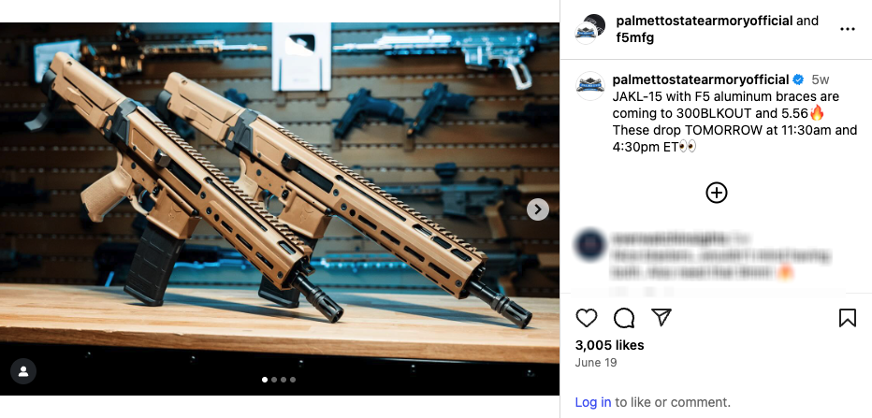Open the palmettostatearmoryofficial header profile link
This screenshot has height=418, width=872.
click(704, 22)
